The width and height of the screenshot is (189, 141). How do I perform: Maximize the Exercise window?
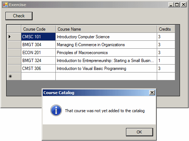(177, 5)
